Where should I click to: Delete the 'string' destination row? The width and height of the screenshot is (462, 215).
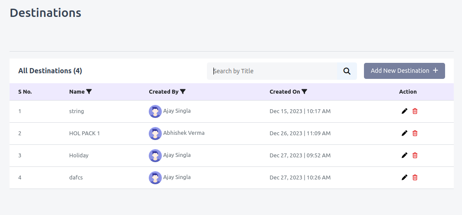click(x=415, y=111)
